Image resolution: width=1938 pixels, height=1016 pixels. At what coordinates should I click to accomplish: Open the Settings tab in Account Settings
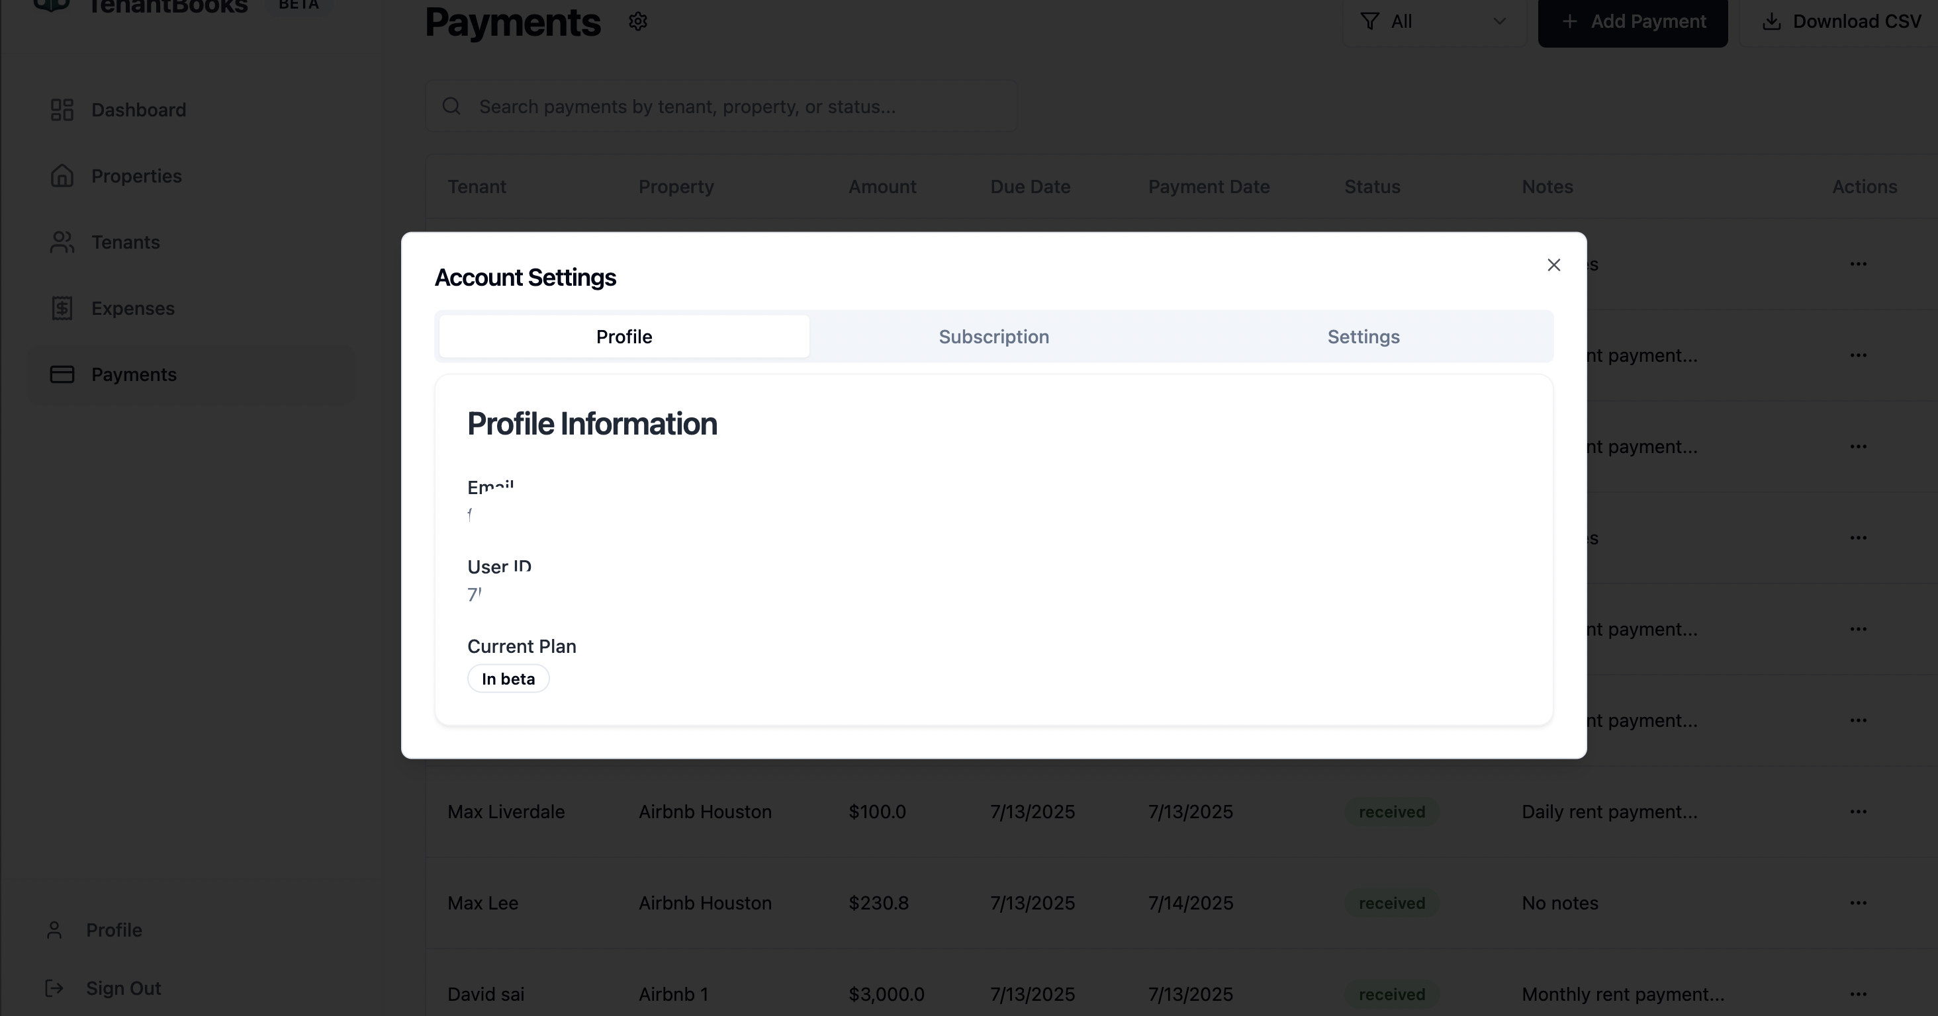[1363, 336]
